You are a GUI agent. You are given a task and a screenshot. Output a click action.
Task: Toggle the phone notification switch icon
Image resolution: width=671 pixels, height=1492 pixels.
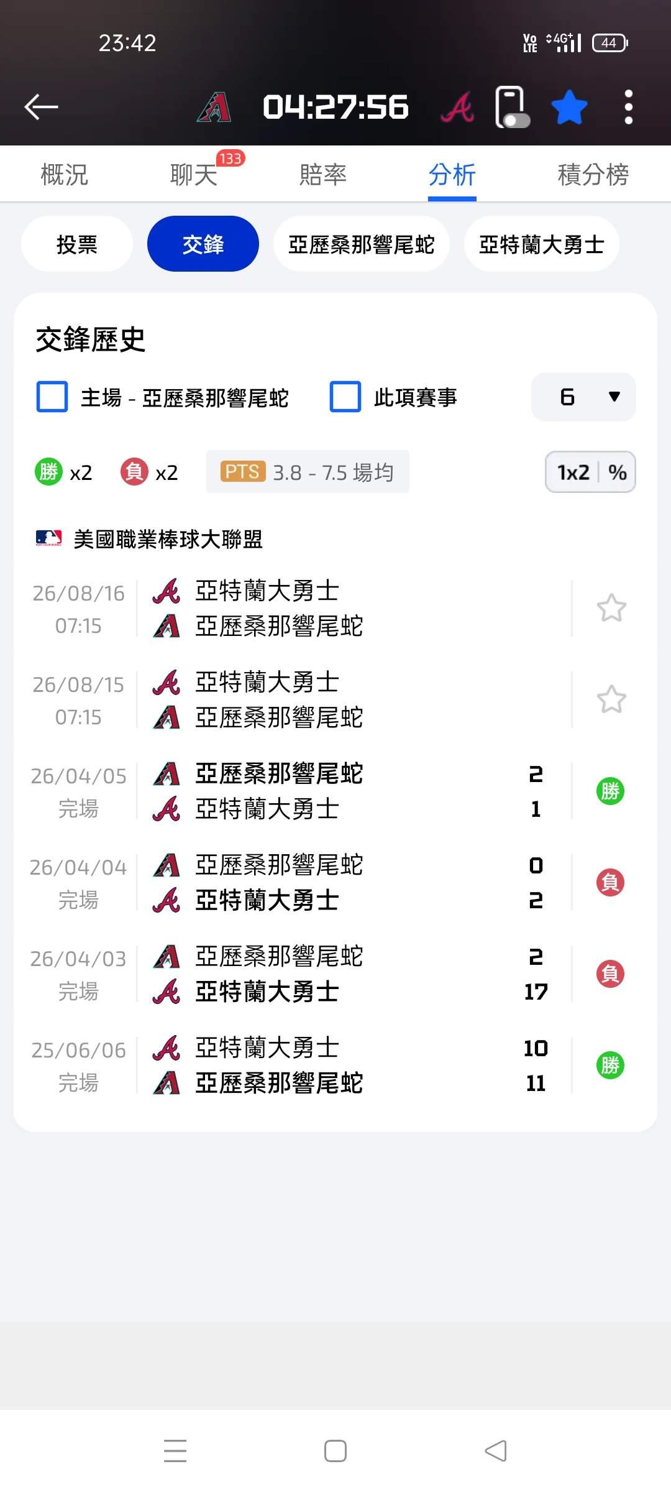[x=512, y=108]
